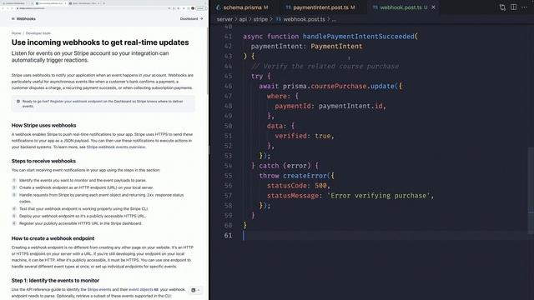Open the schema.prisma editor tab
Viewport: 534px width, 300px height.
click(243, 7)
